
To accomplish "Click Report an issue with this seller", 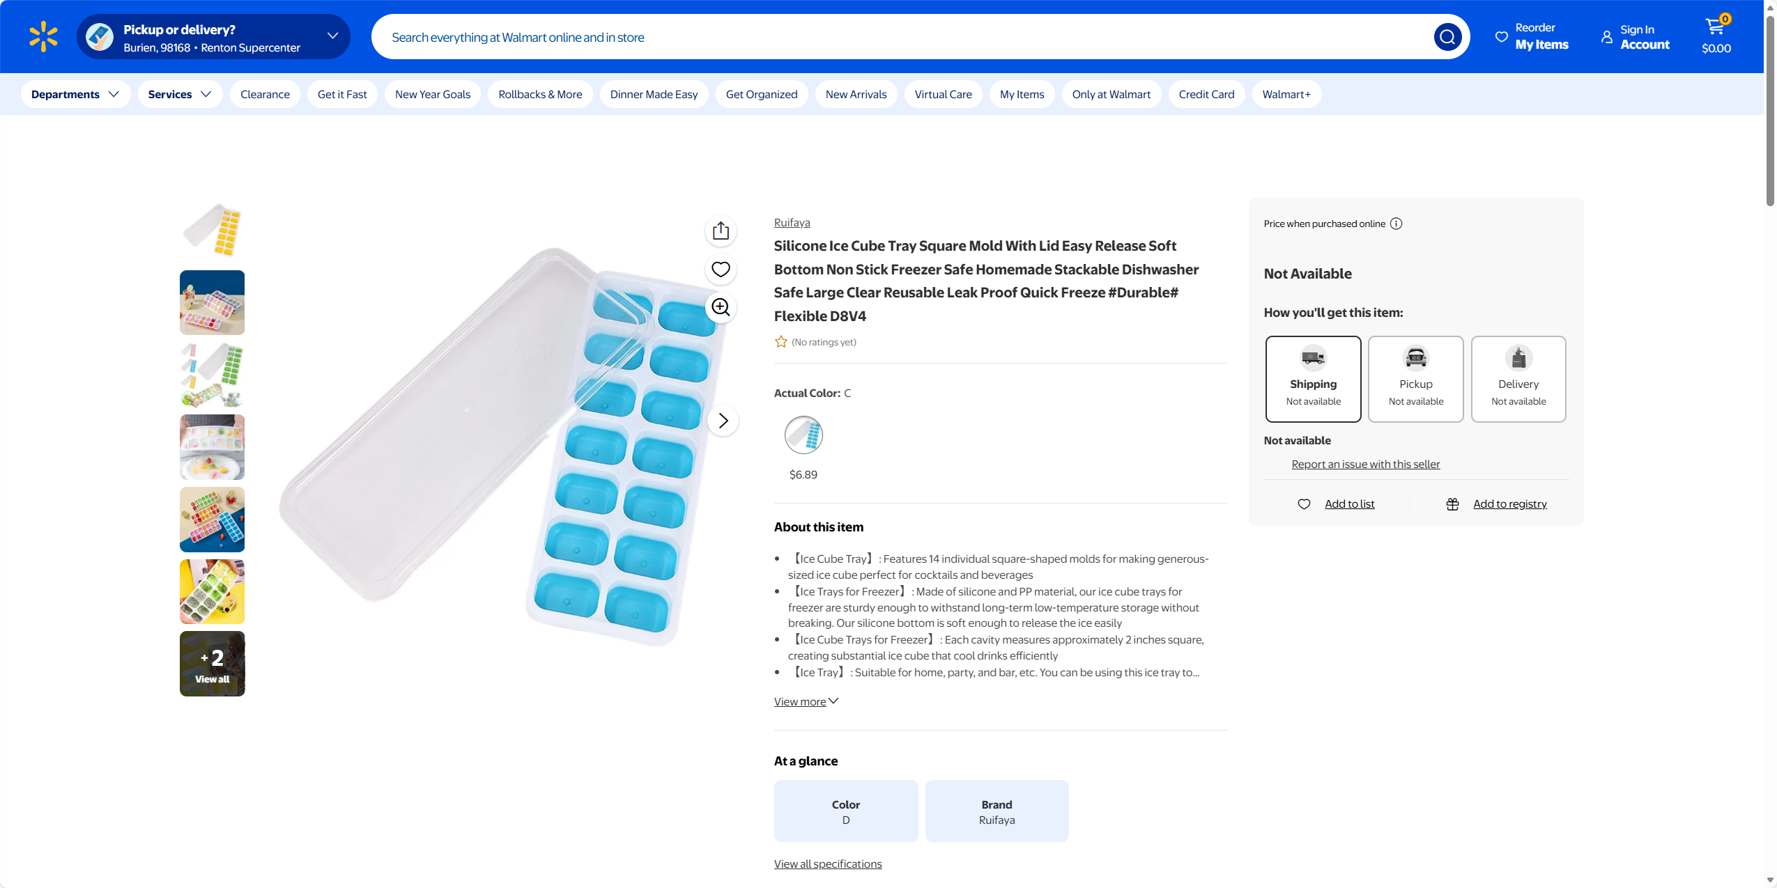I will (x=1365, y=465).
